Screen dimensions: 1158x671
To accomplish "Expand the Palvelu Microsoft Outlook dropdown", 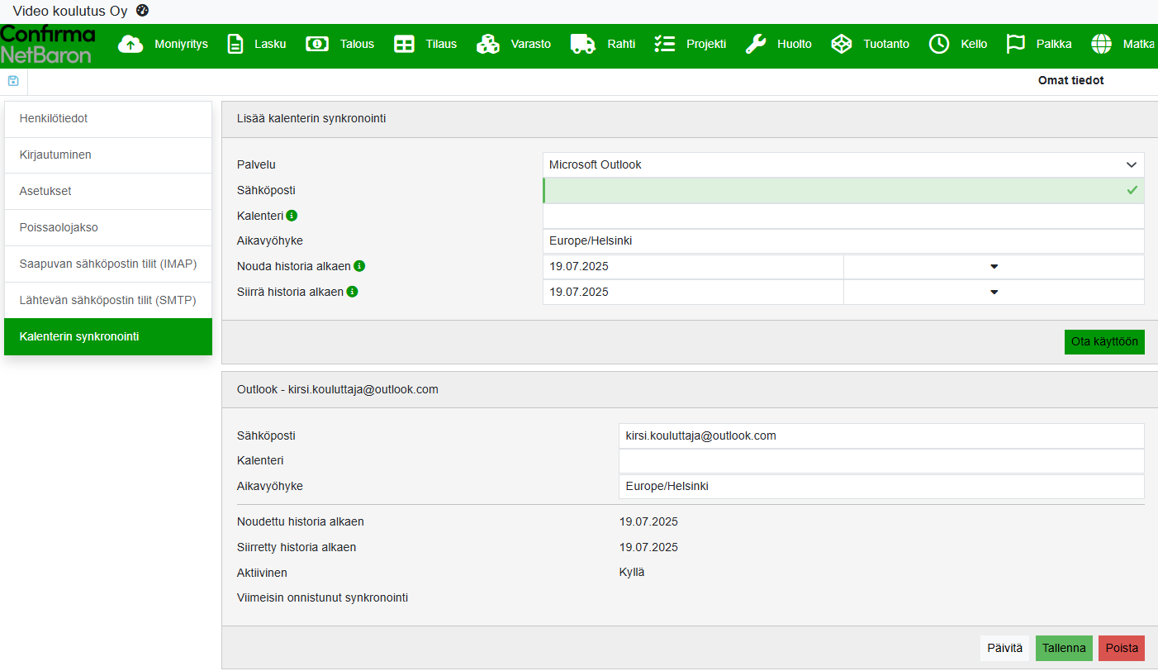I will tap(843, 164).
